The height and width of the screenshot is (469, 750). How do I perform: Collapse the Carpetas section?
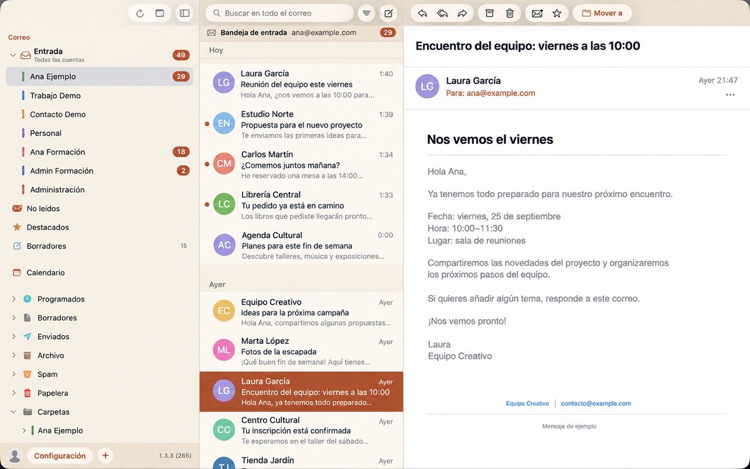[x=14, y=411]
